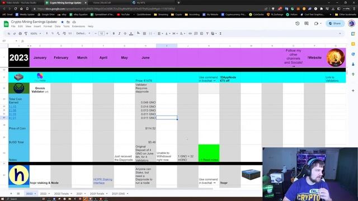Image resolution: width=358 pixels, height=201 pixels.
Task: Increase font size with plus button
Action: click(x=107, y=33)
